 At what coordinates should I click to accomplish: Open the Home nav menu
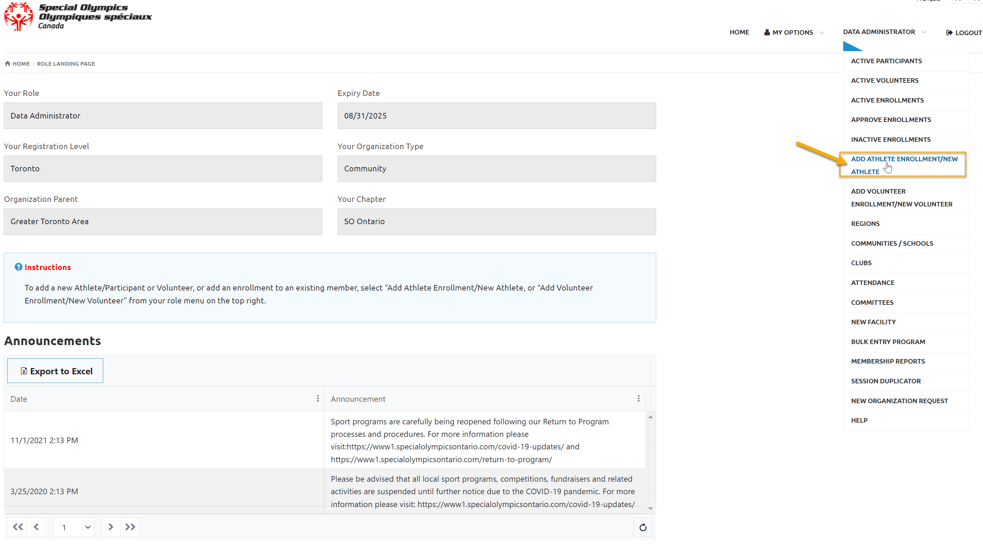[739, 32]
